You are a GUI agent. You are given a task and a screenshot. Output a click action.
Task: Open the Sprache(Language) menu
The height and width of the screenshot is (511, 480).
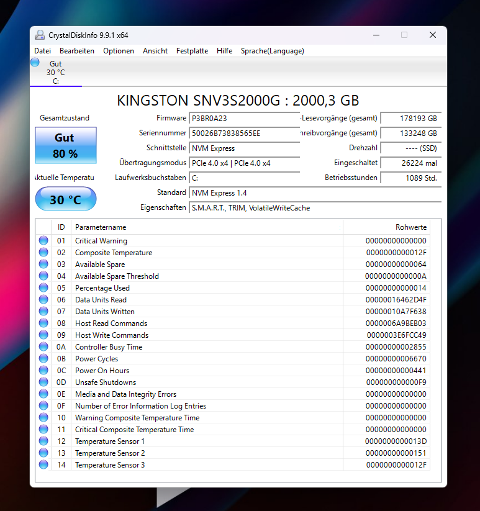point(273,51)
